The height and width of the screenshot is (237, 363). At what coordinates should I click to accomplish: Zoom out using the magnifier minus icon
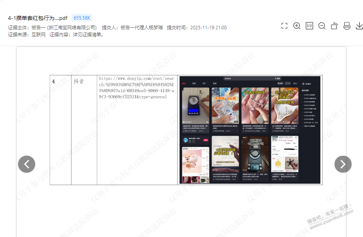click(322, 26)
